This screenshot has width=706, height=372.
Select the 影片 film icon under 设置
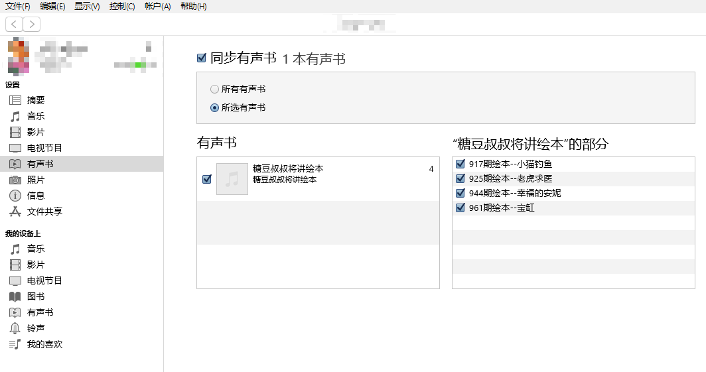(15, 132)
